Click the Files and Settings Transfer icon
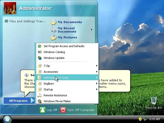This screenshot has width=164, height=123. click(6, 21)
